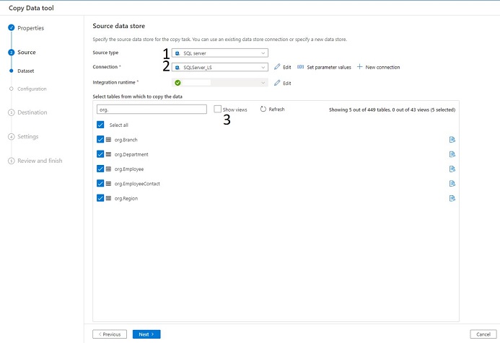Click the preview icon for org.Branch
This screenshot has width=500, height=343.
pos(452,139)
